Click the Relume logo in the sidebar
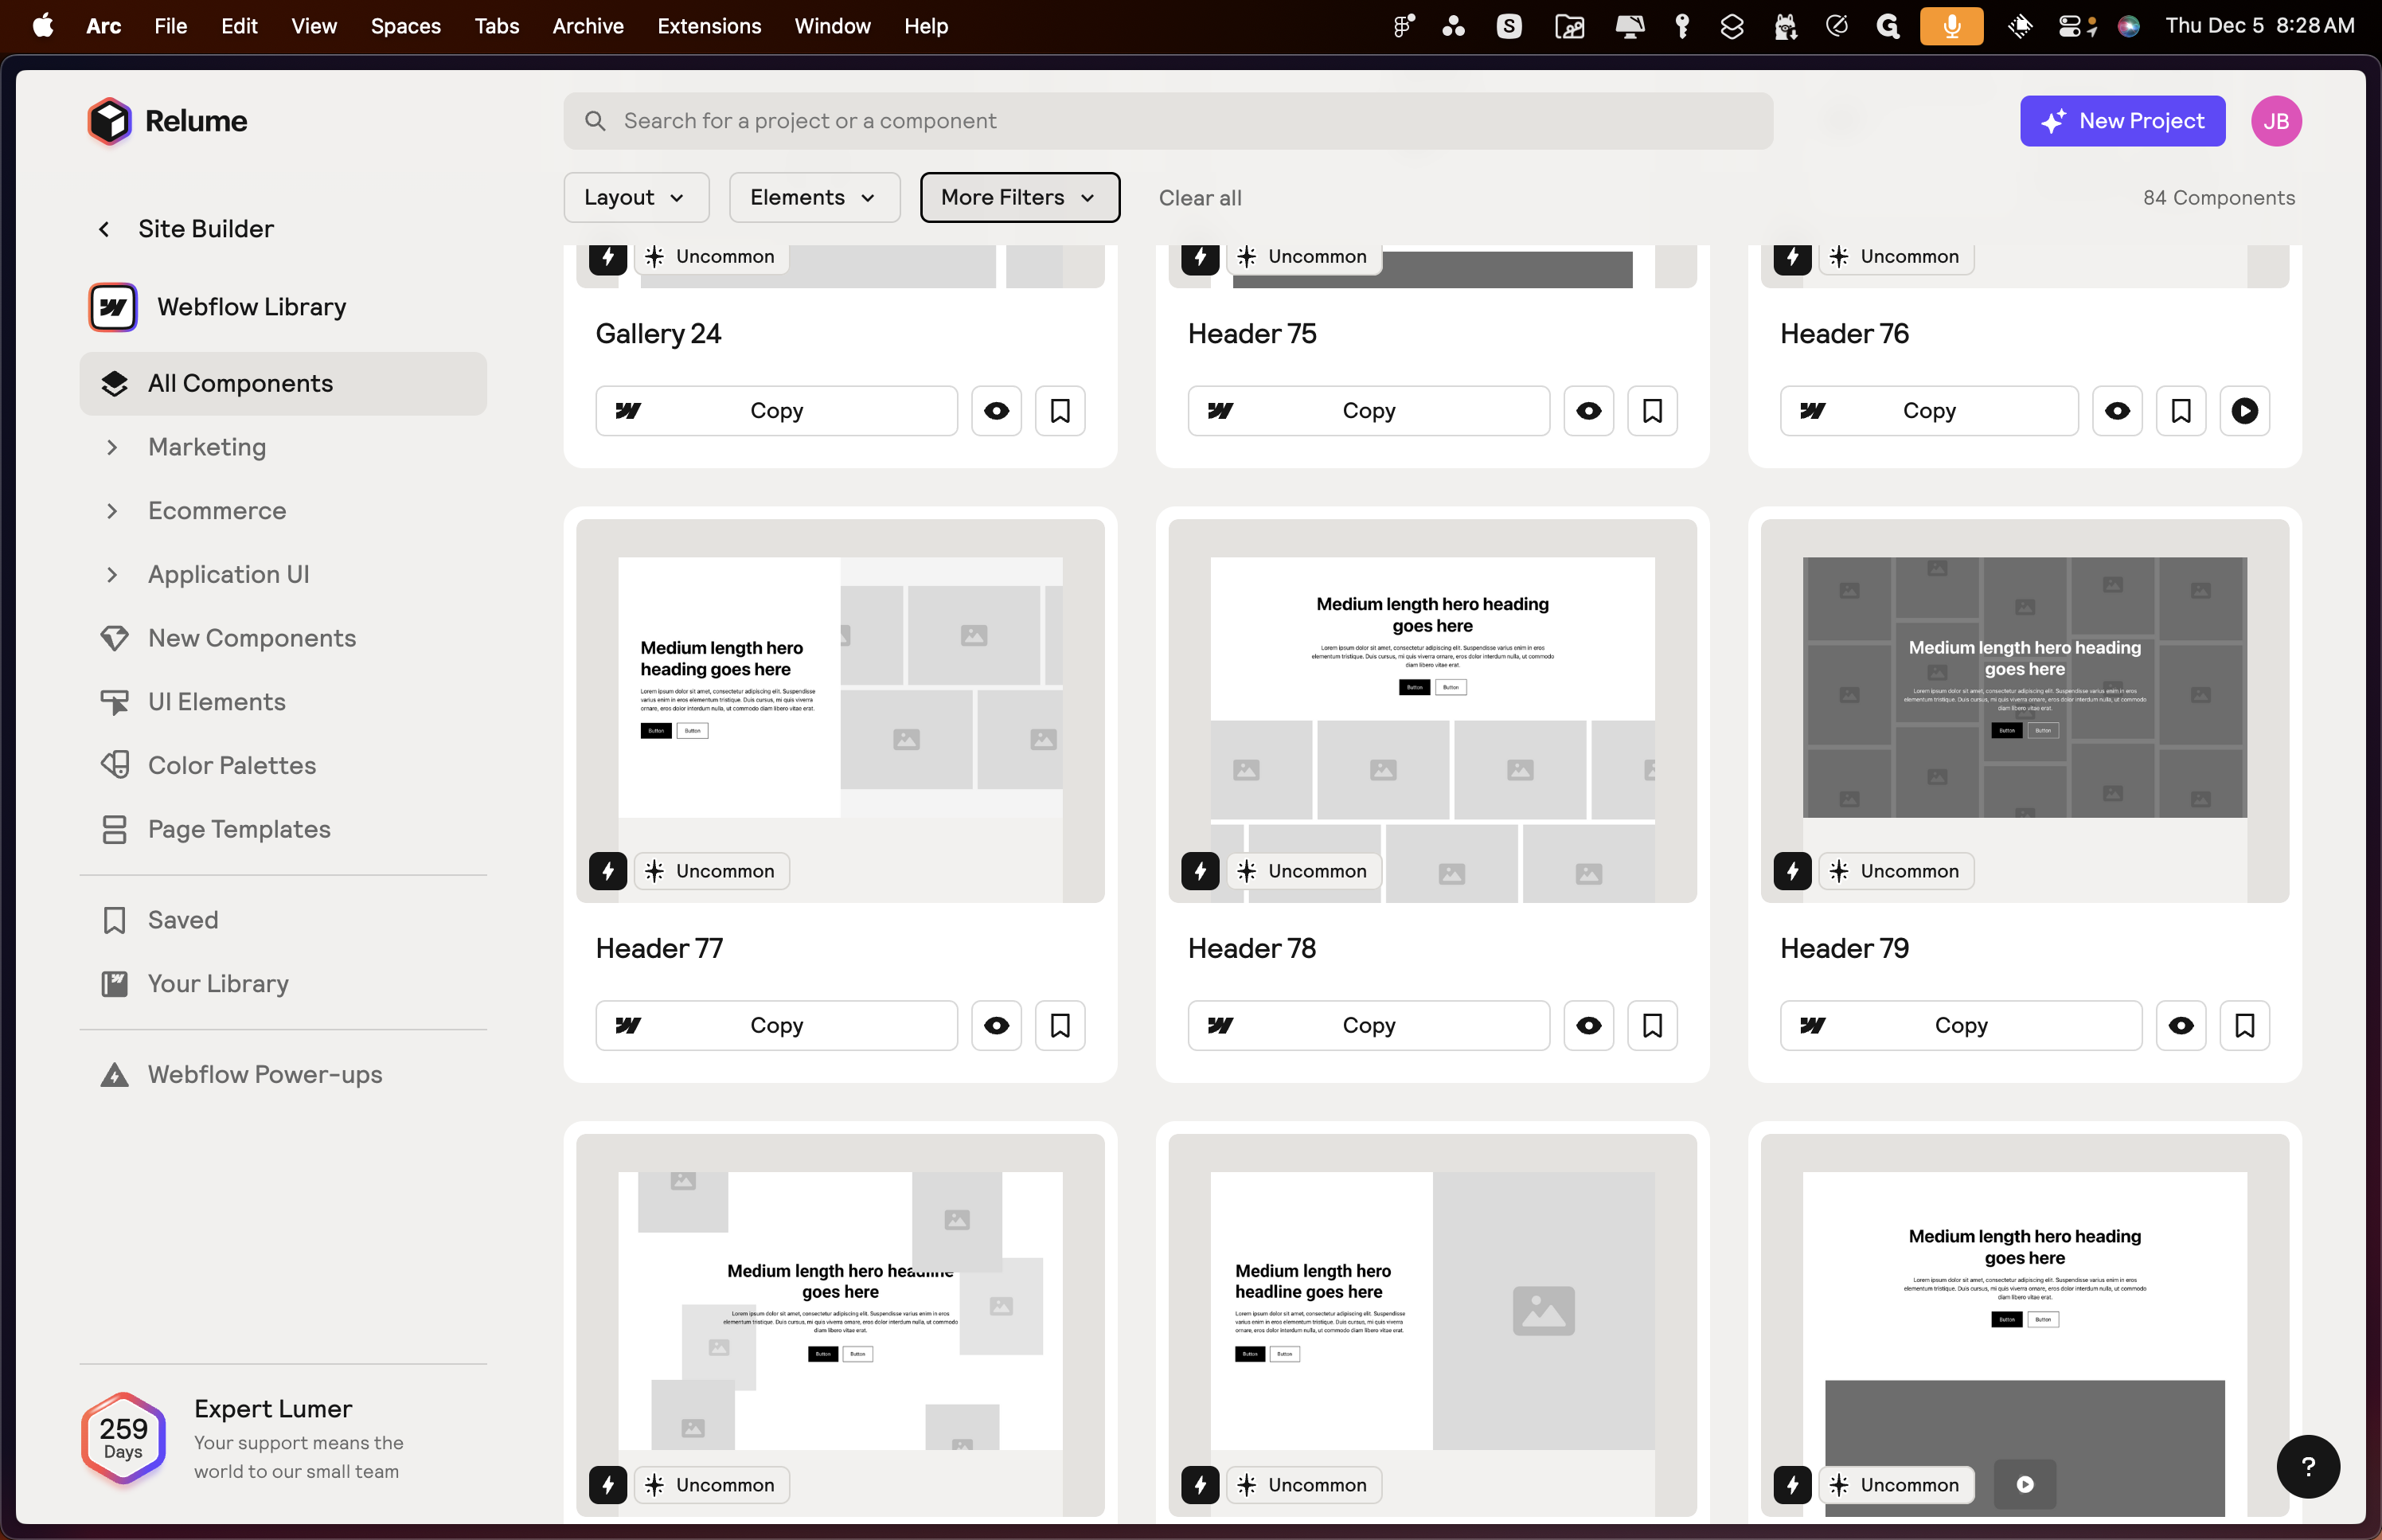Viewport: 2382px width, 1540px height. [x=166, y=121]
